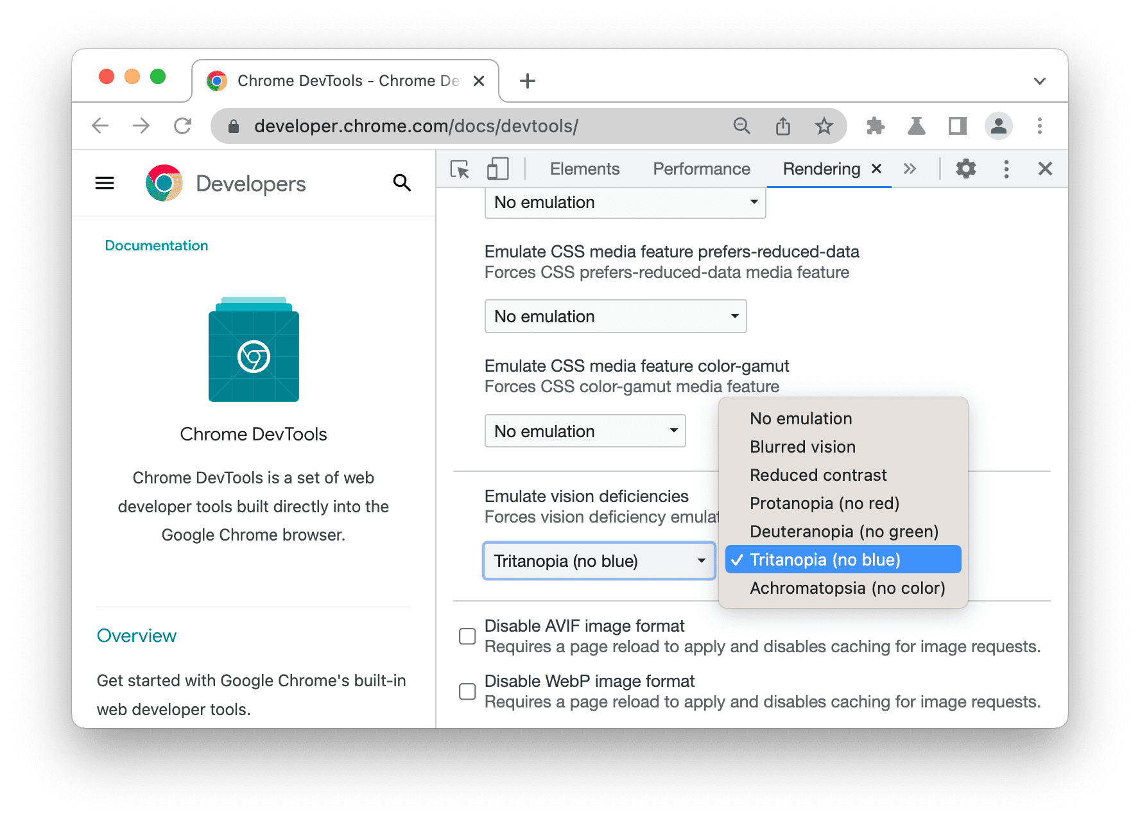Open the prefers-reduced-data No emulation dropdown
This screenshot has height=823, width=1140.
coord(615,316)
